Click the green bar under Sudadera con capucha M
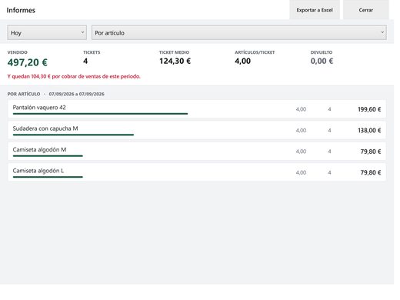Image resolution: width=400 pixels, height=300 pixels. coord(73,135)
